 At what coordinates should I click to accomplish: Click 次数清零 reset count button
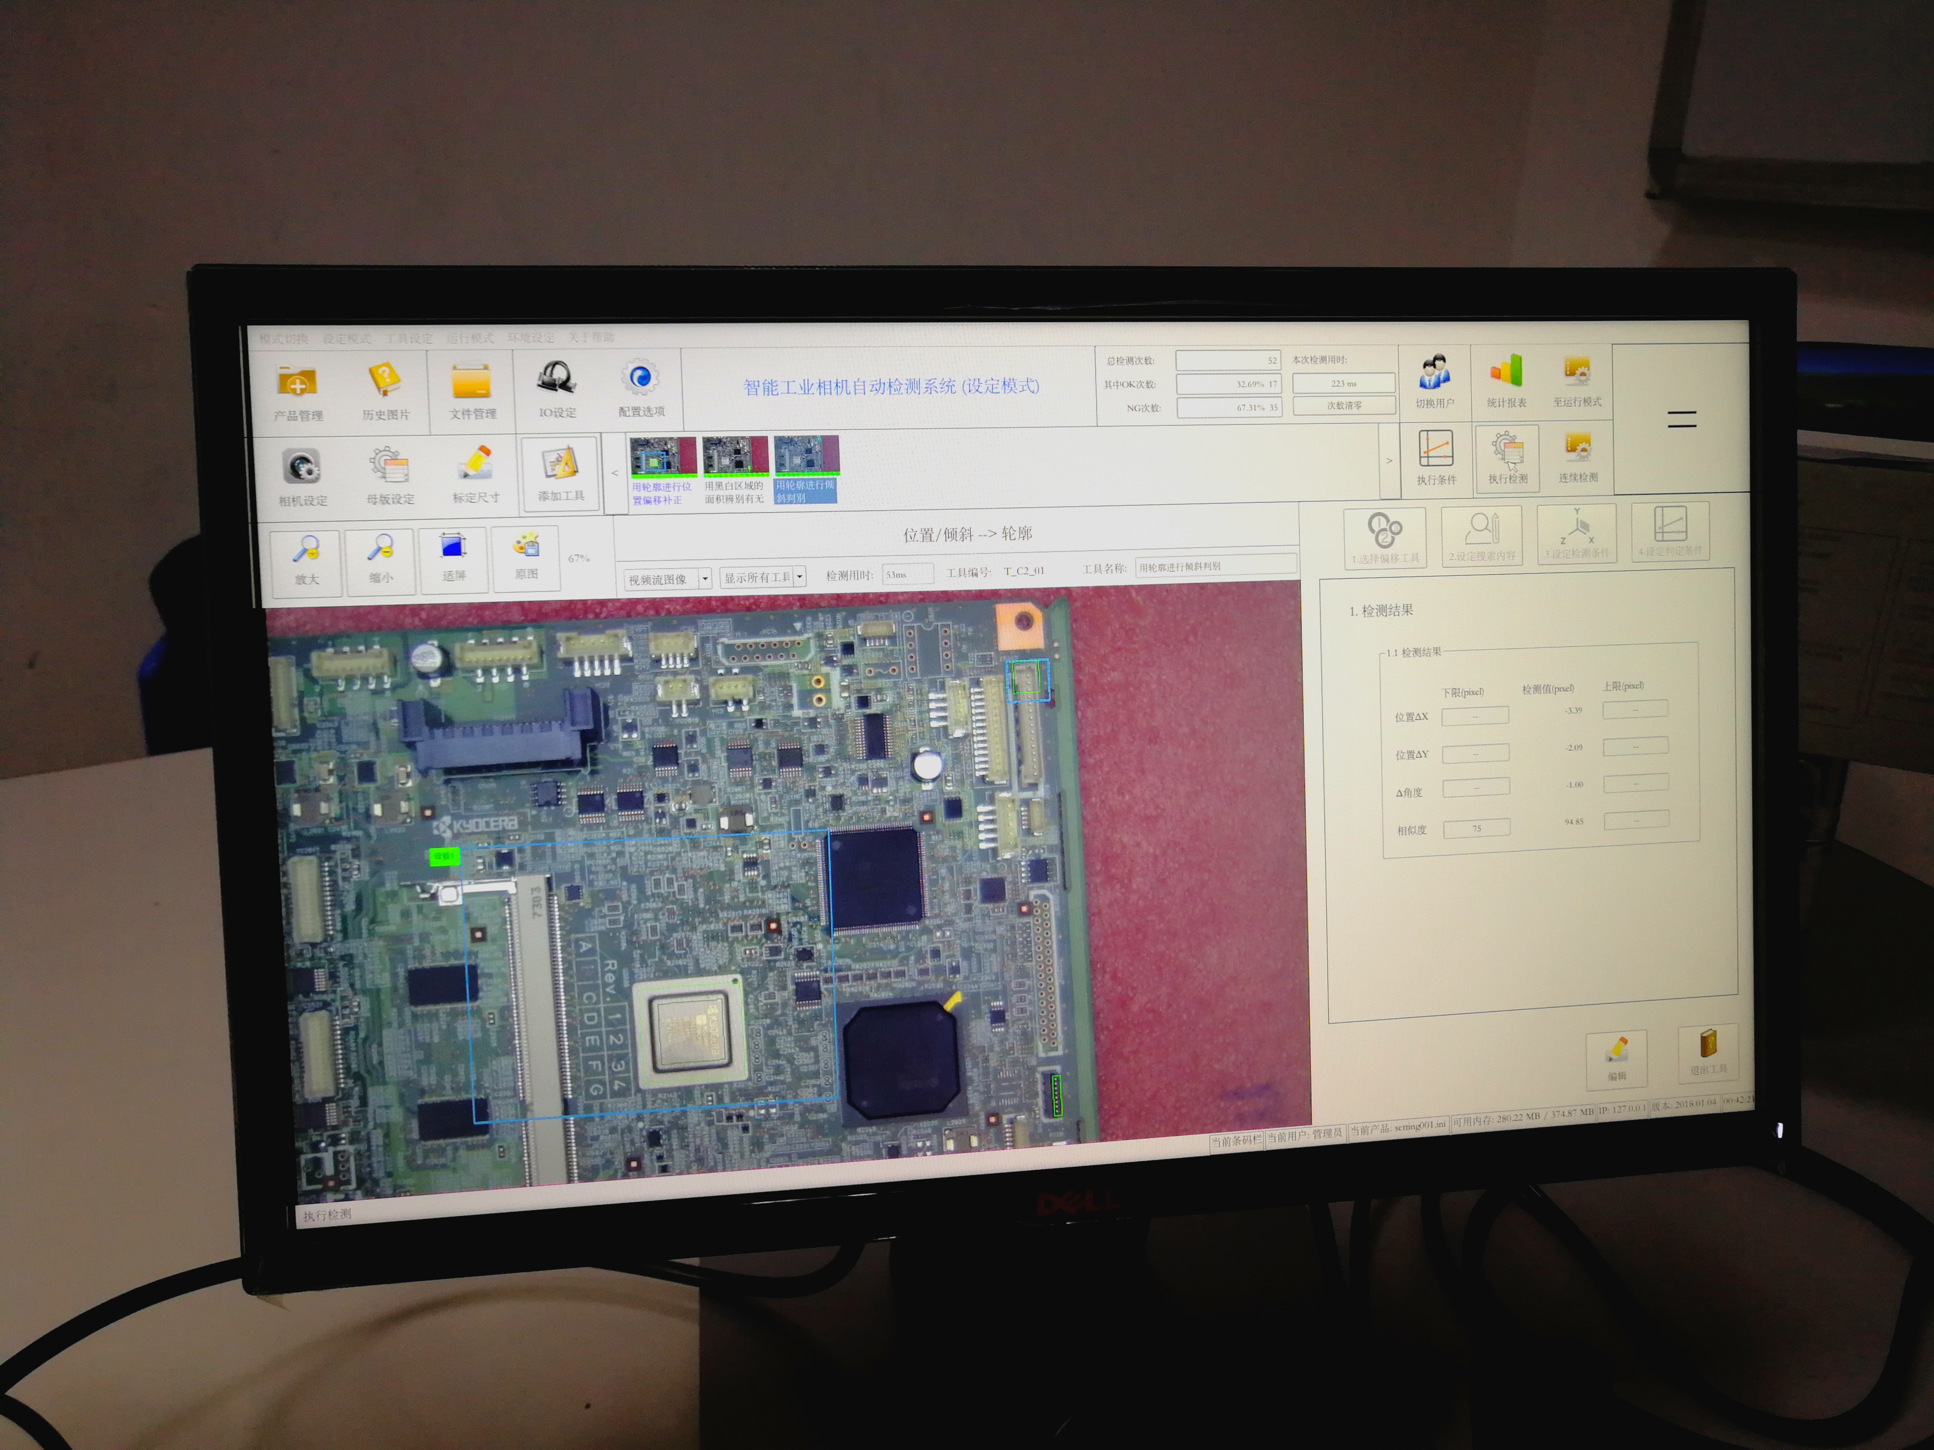pyautogui.click(x=1344, y=405)
